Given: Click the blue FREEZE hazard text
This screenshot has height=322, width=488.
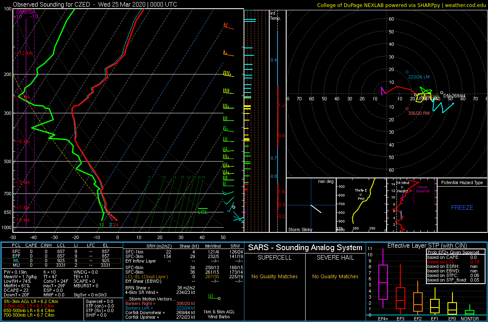Looking at the screenshot, I should click(x=462, y=207).
